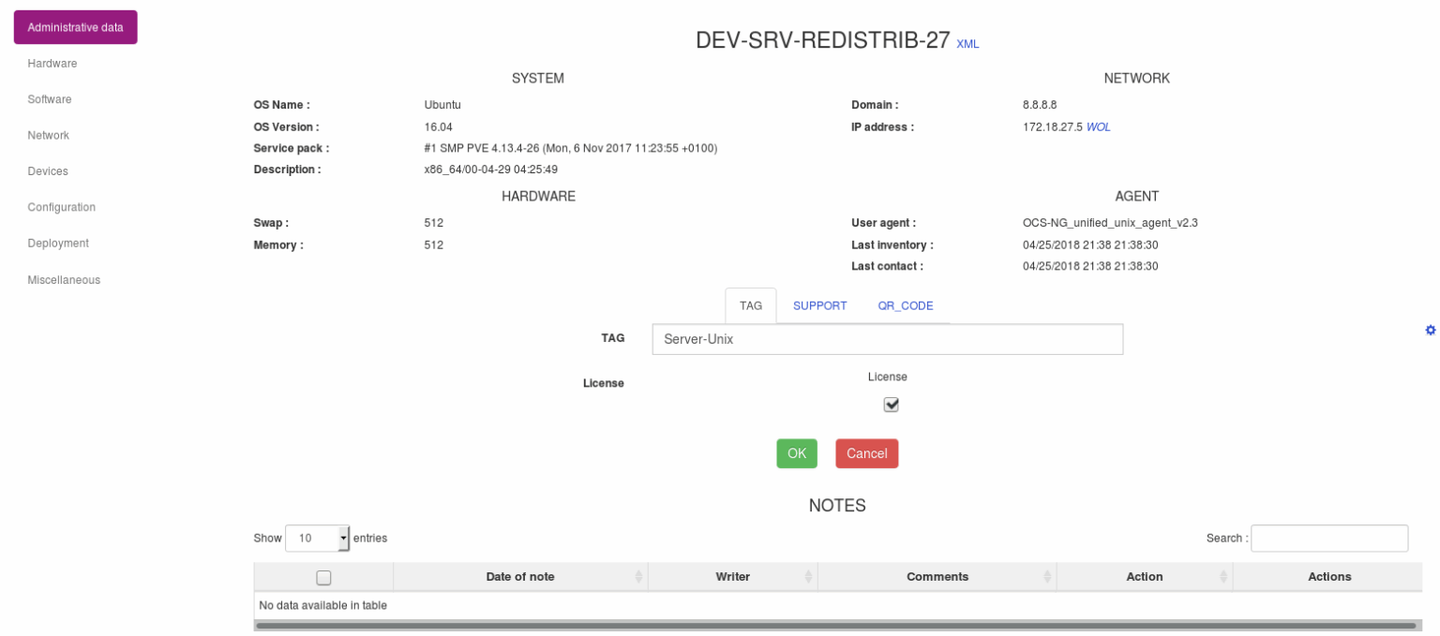Select all notes via the header checkbox
The image size is (1440, 636).
coord(323,577)
